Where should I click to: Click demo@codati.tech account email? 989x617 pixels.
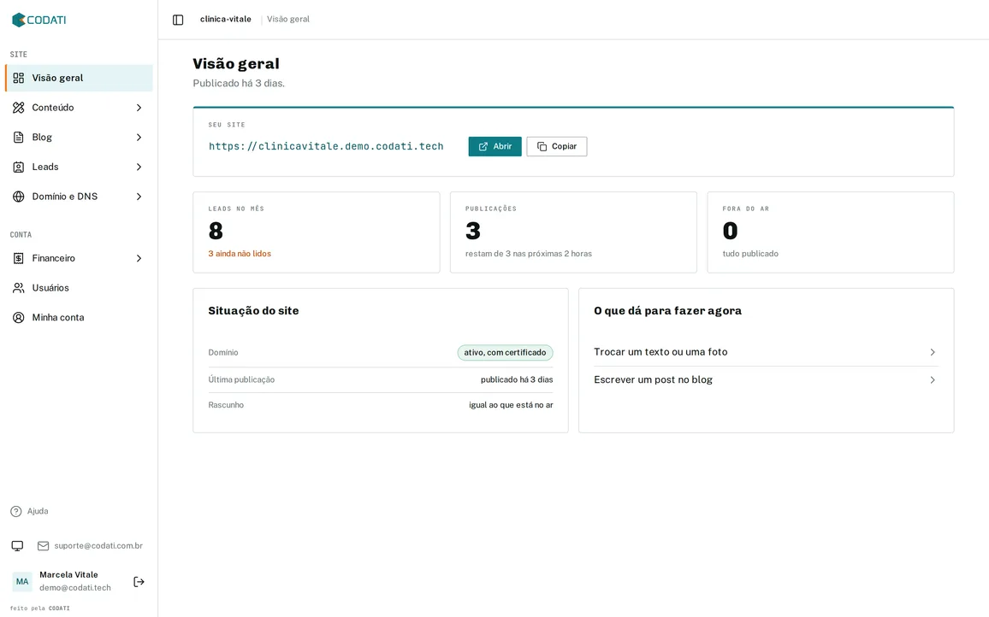[x=75, y=588]
